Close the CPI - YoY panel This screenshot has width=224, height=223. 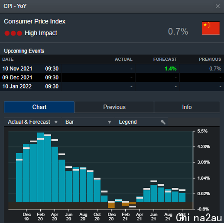coord(218,6)
